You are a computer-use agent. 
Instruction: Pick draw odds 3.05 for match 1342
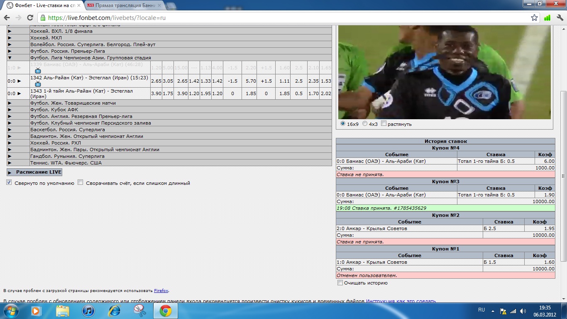(x=168, y=81)
